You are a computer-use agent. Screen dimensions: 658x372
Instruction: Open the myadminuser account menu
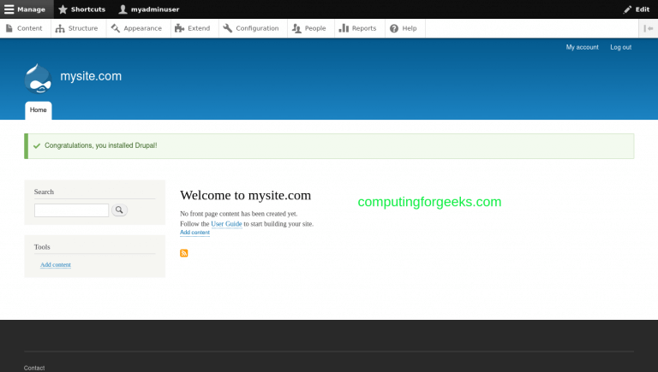click(149, 9)
